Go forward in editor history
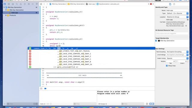192x108 pixels. point(47,4)
